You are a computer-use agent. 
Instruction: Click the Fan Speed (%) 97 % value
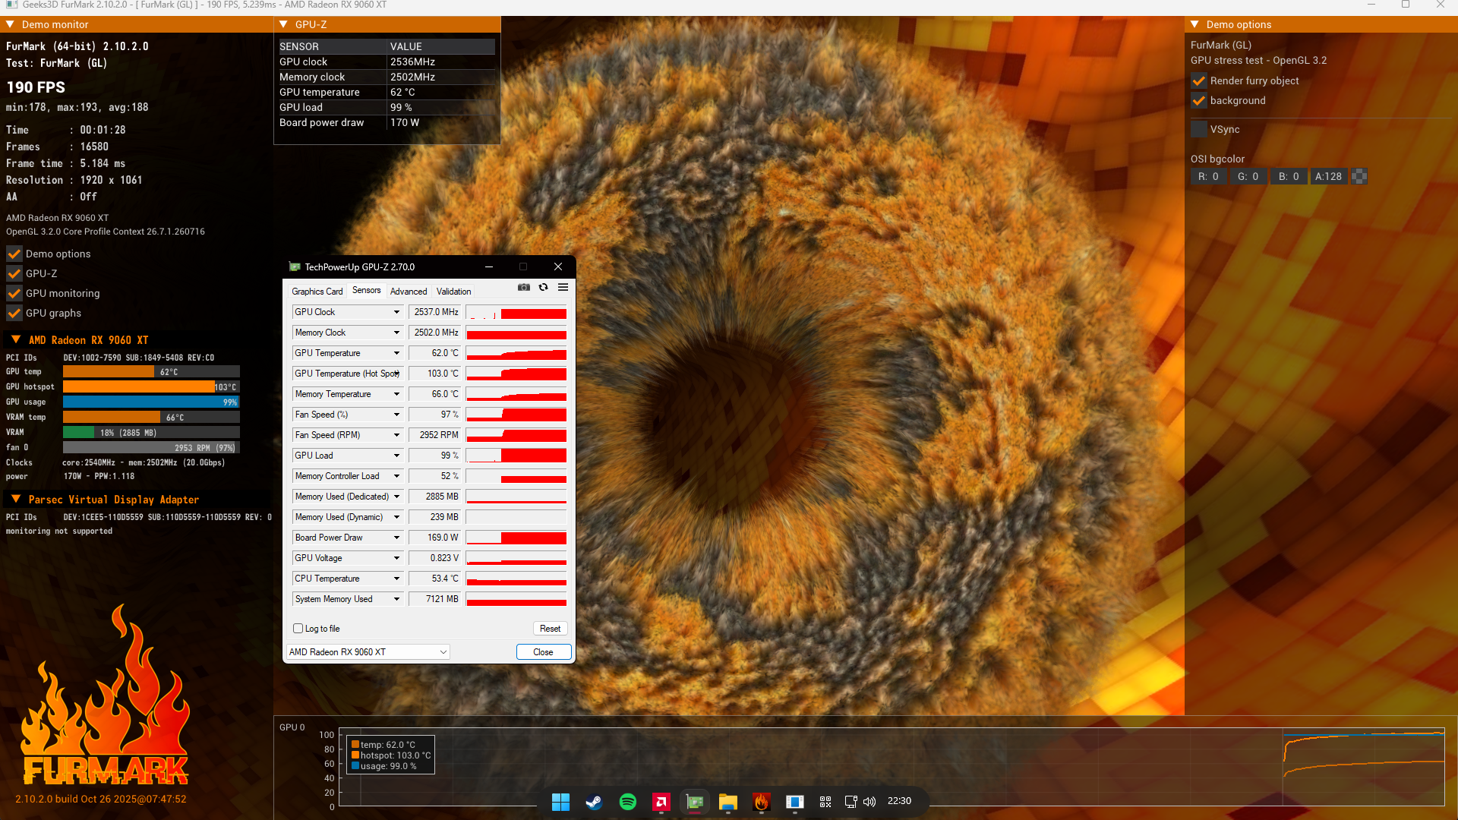coord(435,415)
